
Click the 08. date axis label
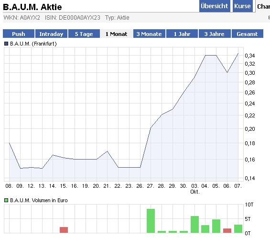pos(9,186)
